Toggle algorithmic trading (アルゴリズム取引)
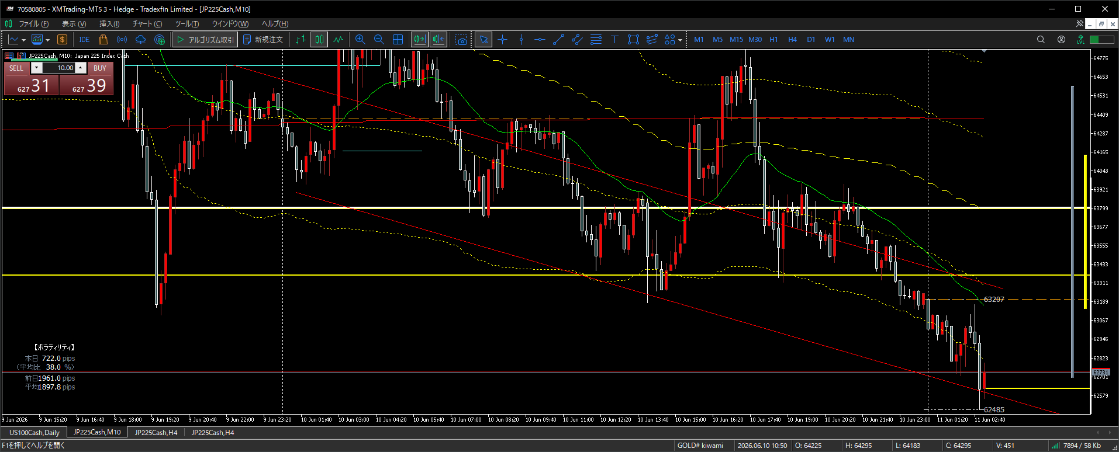 point(205,40)
